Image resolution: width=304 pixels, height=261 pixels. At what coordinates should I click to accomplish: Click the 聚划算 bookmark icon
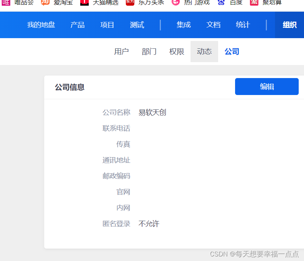coord(254,2)
